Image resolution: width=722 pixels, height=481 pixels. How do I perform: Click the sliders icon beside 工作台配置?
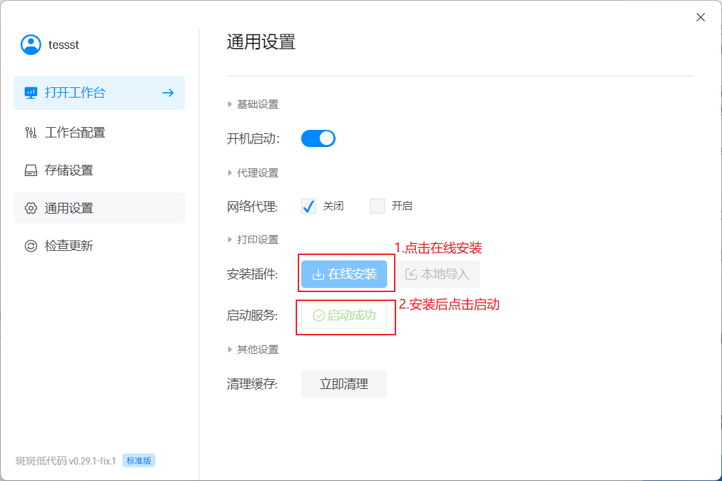tap(31, 133)
